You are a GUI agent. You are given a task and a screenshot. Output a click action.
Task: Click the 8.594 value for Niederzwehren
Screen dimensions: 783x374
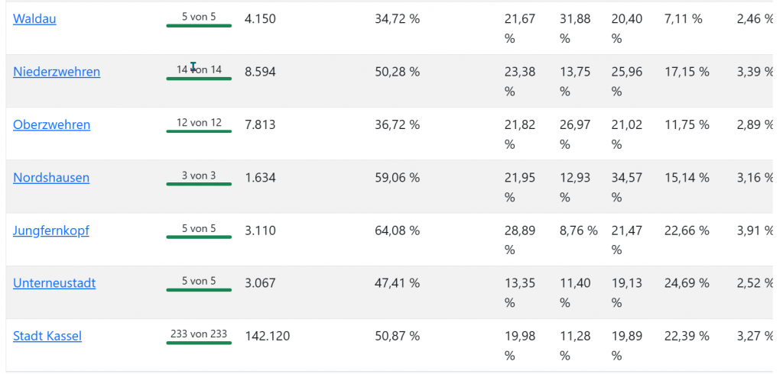[x=260, y=72]
